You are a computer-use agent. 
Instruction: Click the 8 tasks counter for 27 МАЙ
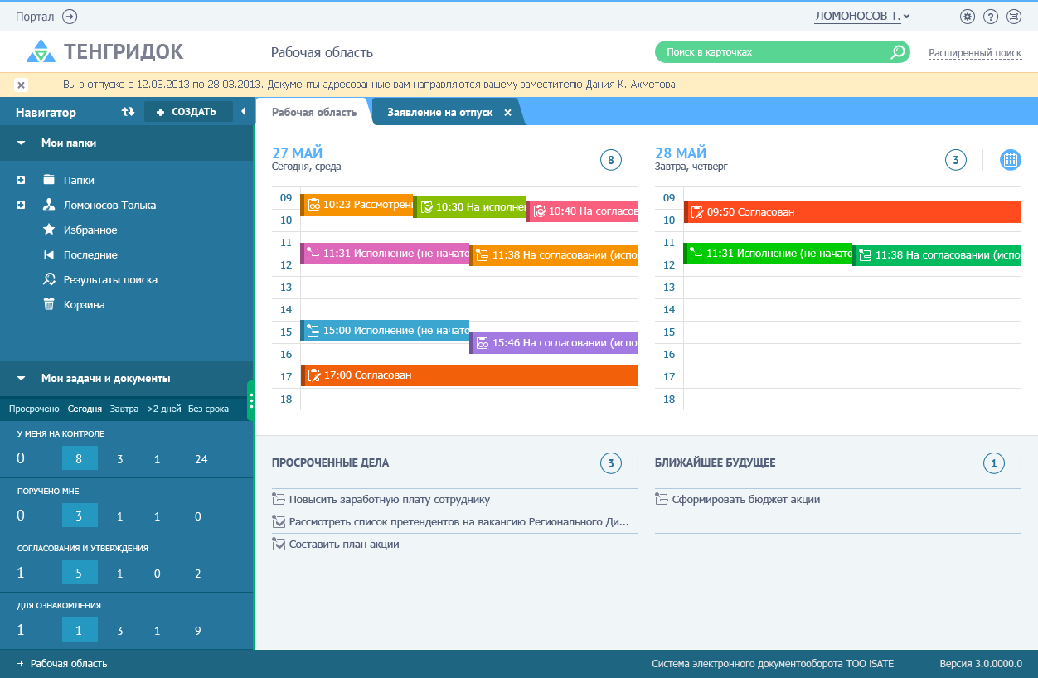(x=611, y=160)
